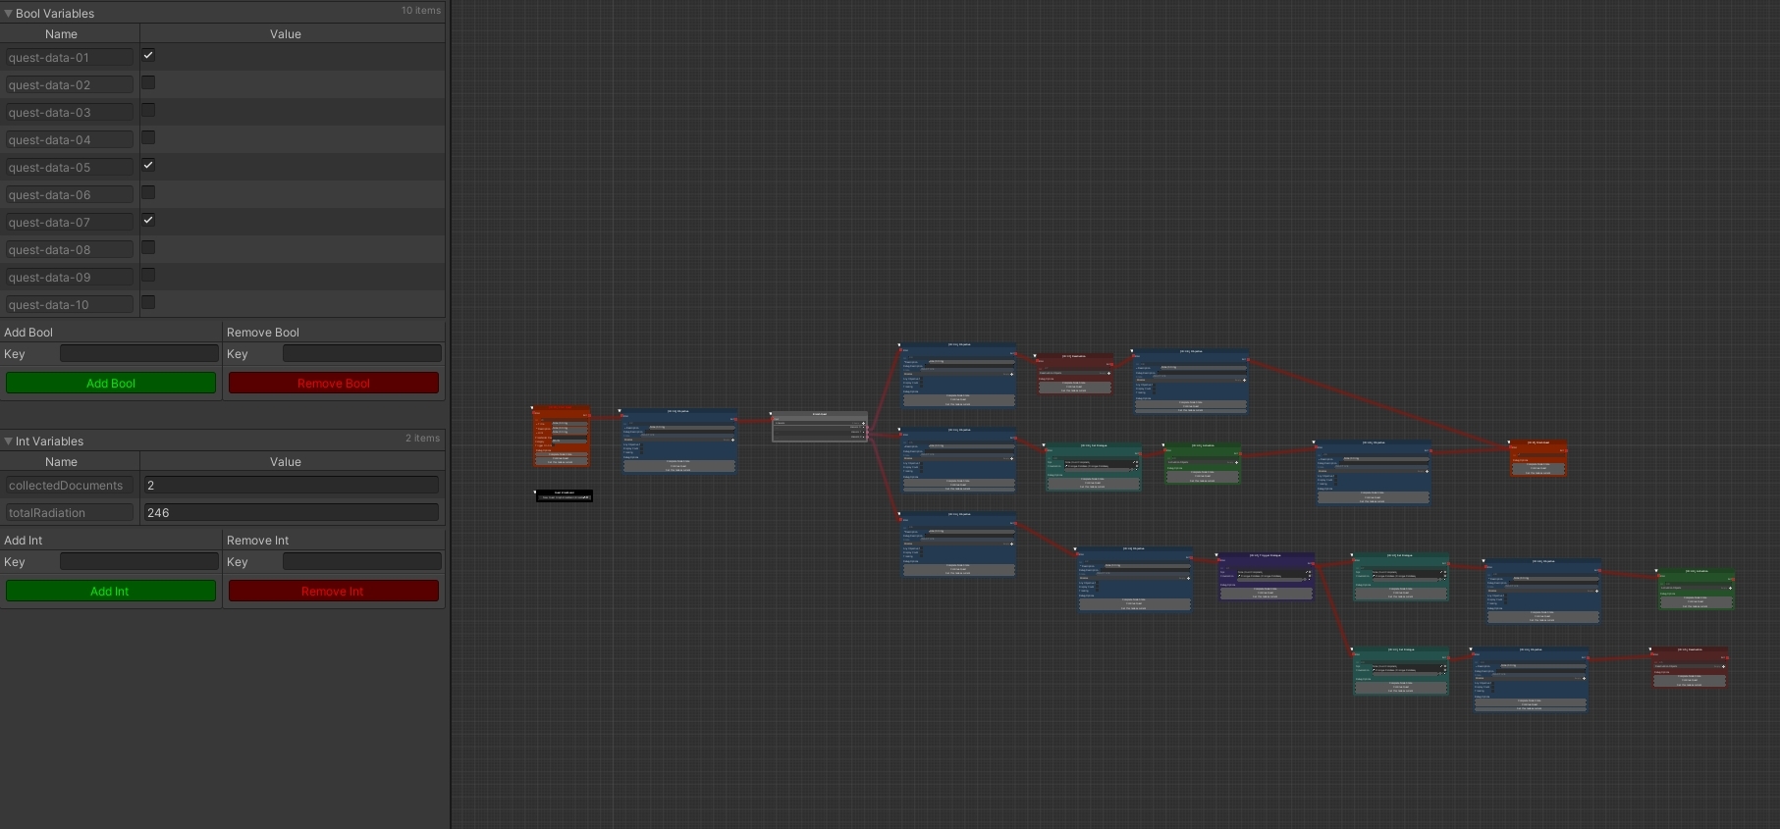Screen dimensions: 1780x829
Task: Enable the quest-data-02 checkbox
Action: 148,83
